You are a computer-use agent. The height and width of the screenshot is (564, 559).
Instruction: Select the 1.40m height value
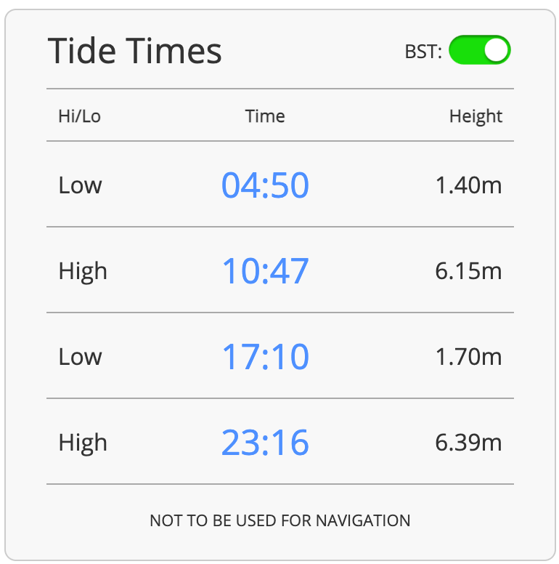click(x=468, y=185)
